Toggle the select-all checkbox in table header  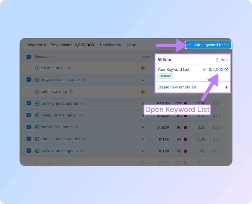tap(29, 57)
